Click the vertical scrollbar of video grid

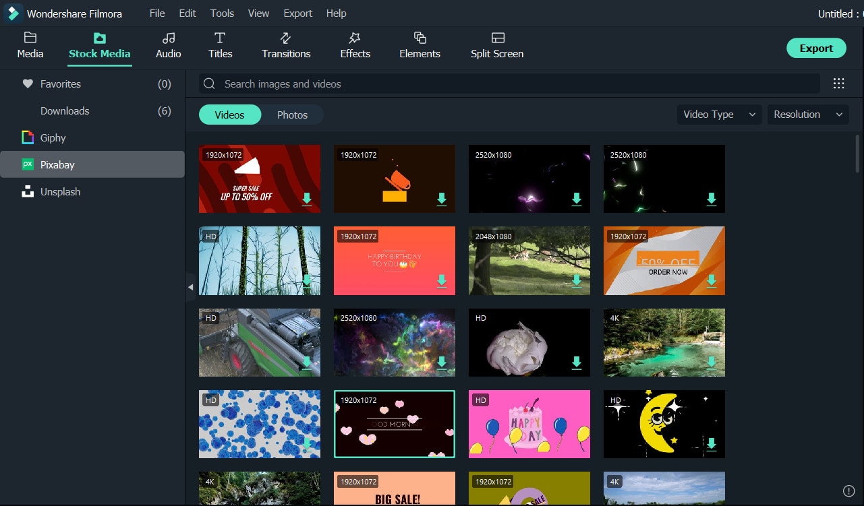click(858, 153)
